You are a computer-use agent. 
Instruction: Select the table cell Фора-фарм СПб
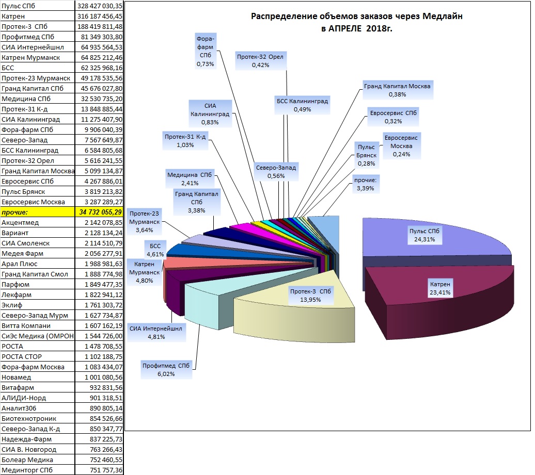pyautogui.click(x=37, y=129)
